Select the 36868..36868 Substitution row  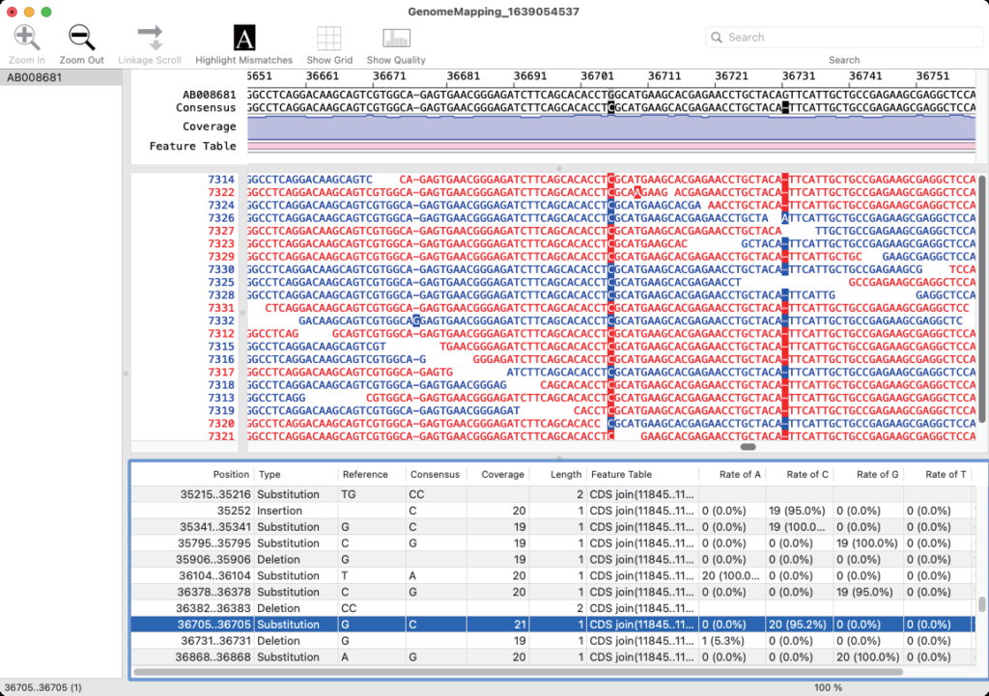[x=552, y=657]
